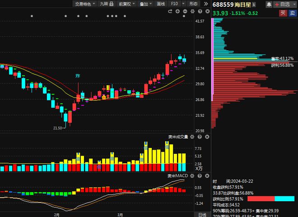Screen dimensions: 298x217
Task: Click the red 买 buy button
Action: (283, 13)
